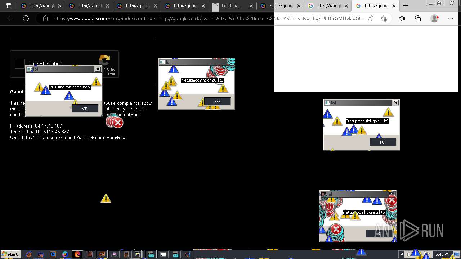Screen dimensions: 461x259
Task: Check the I'm not a robot checkbox
Action: point(20,64)
